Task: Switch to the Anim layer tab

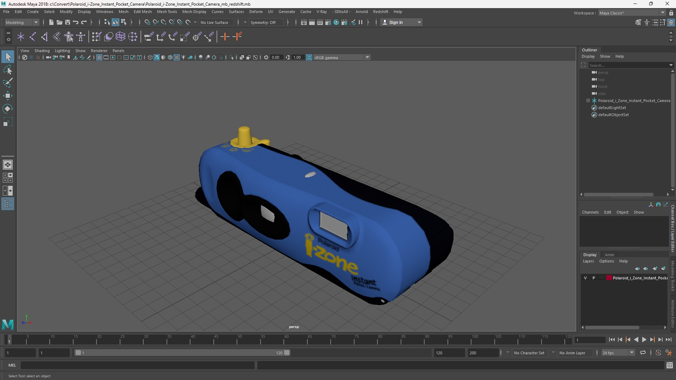Action: pos(609,255)
